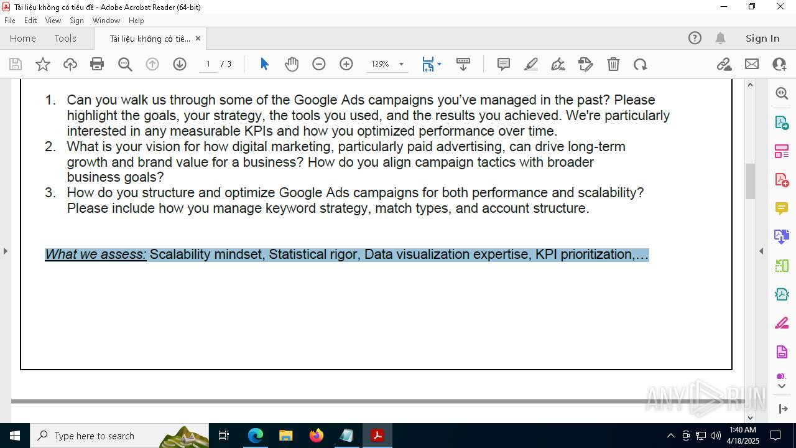Open the Combine Files tool in the right pane
This screenshot has height=448, width=796.
[782, 236]
